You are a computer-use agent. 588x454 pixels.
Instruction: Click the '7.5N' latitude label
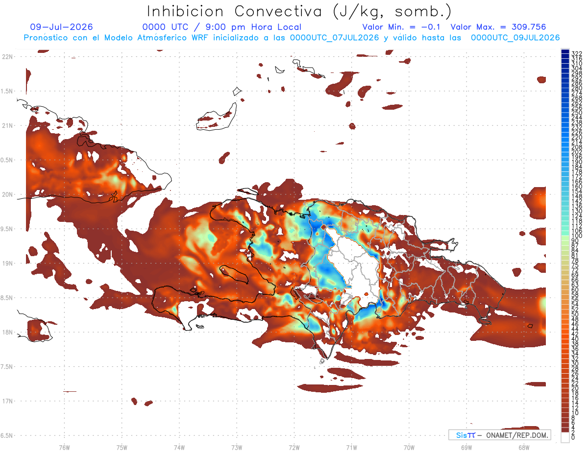click(7, 367)
